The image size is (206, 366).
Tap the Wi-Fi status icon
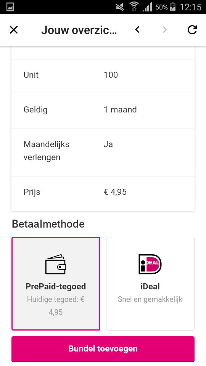tap(134, 7)
